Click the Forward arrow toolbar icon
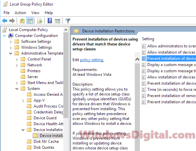The height and width of the screenshot is (151, 196). coord(12,21)
